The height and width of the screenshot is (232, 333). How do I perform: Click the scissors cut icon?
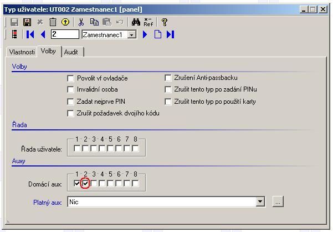[x=81, y=22]
